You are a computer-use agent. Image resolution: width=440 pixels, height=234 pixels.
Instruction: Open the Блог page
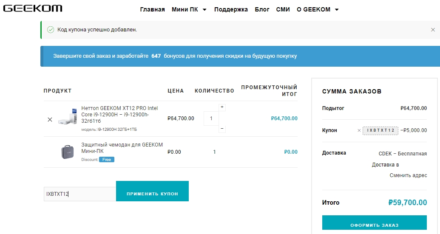(x=262, y=9)
